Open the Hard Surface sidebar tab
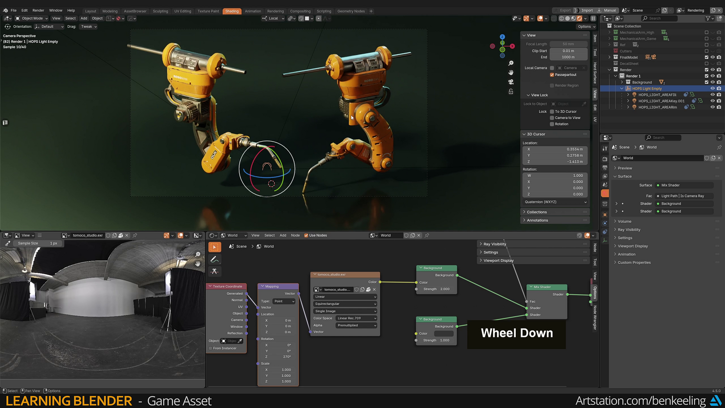 click(595, 73)
